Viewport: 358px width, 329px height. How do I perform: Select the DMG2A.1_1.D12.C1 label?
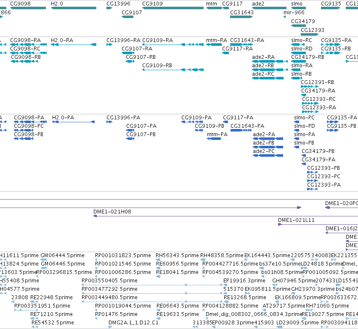click(133, 323)
